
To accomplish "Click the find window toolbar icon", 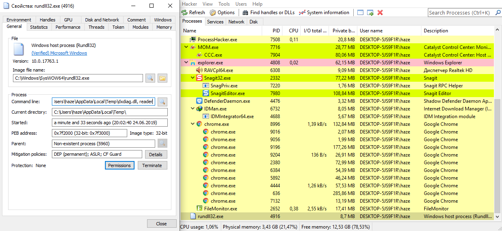I will [x=360, y=13].
